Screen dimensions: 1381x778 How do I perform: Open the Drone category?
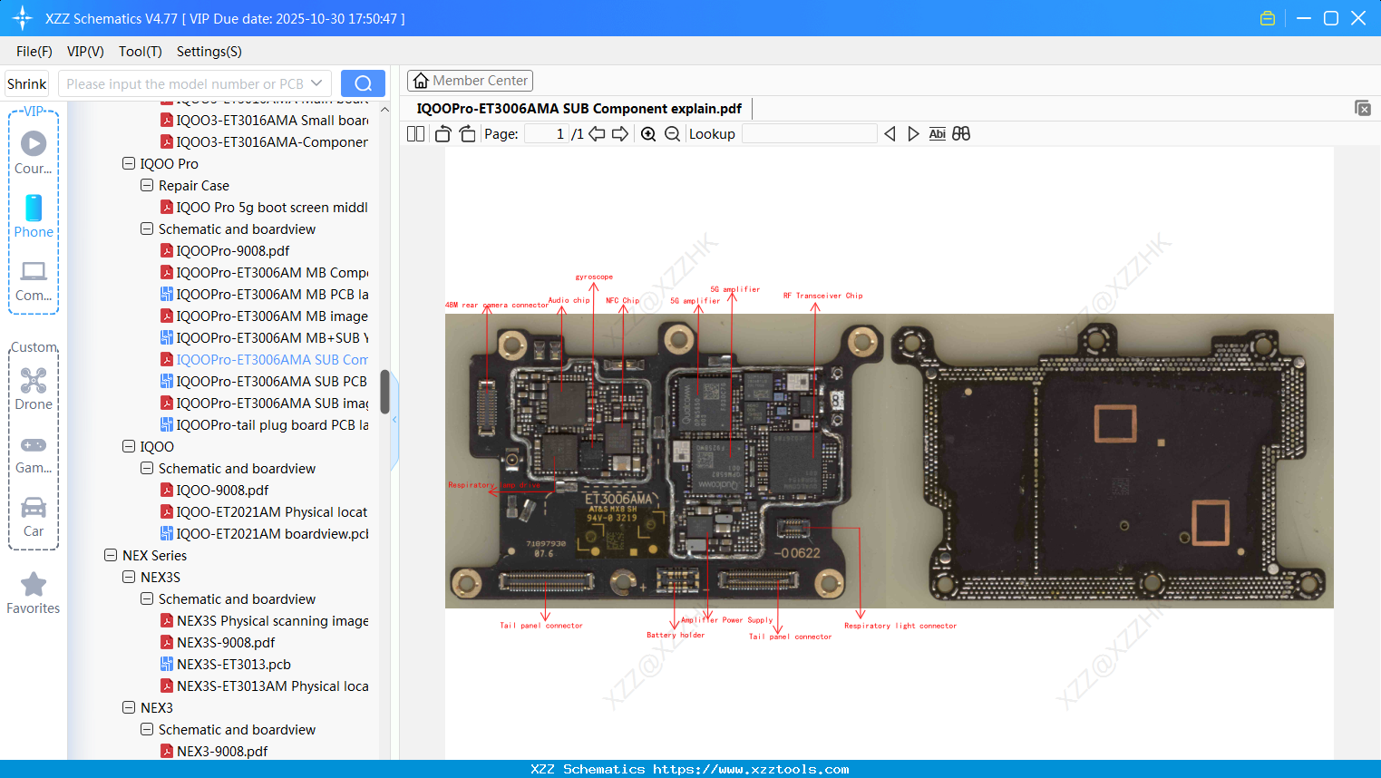click(x=34, y=380)
